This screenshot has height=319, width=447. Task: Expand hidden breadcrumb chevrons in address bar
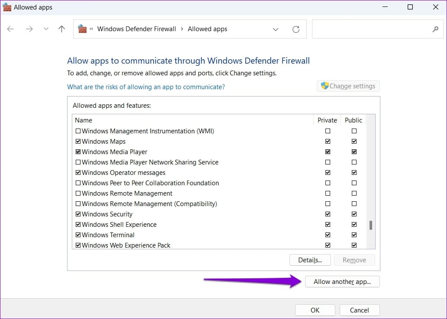(91, 29)
